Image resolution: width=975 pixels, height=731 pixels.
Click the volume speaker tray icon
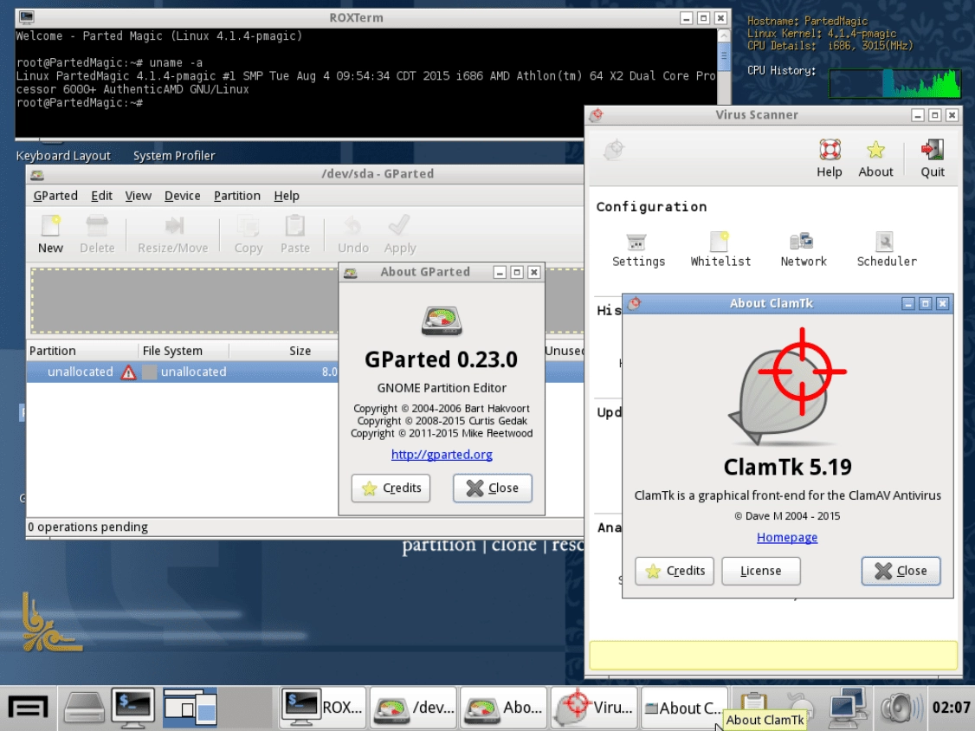click(900, 708)
